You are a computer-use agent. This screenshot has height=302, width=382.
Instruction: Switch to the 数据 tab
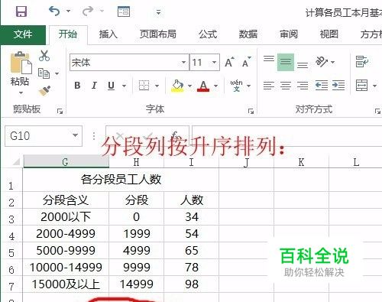click(x=248, y=34)
